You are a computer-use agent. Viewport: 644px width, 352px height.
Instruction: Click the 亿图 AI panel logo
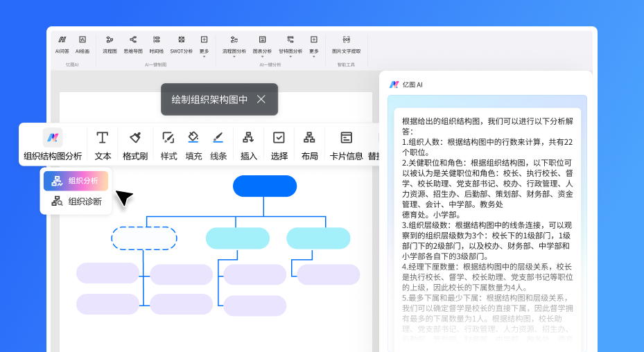point(394,85)
